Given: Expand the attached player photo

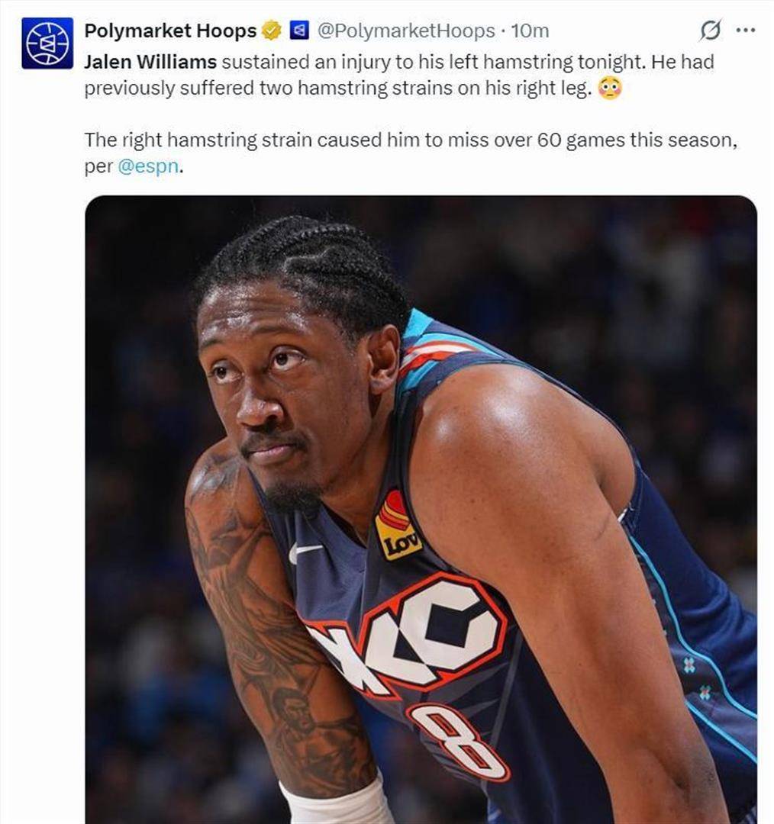Looking at the screenshot, I should point(421,510).
